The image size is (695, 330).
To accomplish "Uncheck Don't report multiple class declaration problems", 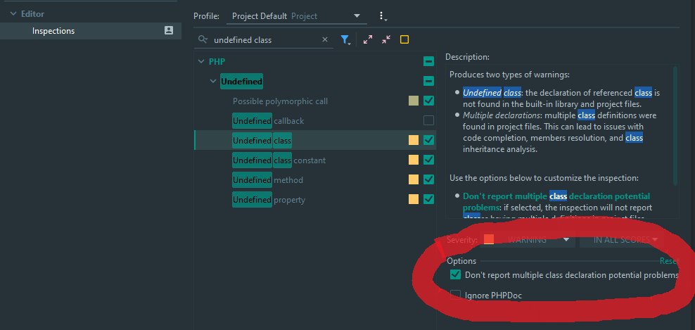I will pos(456,275).
